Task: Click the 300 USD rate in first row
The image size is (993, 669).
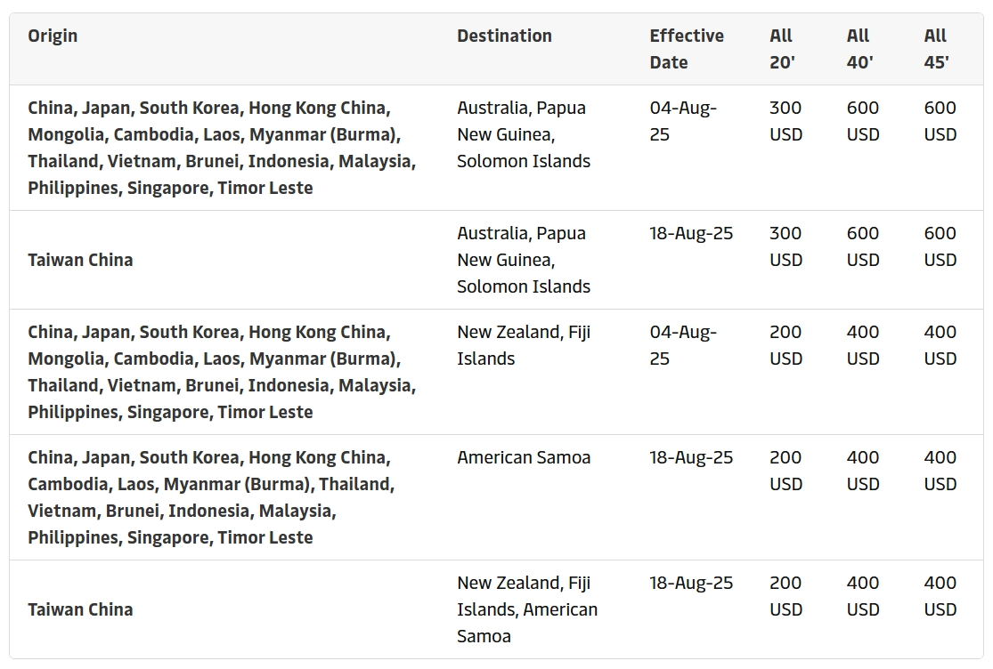Action: pos(785,121)
